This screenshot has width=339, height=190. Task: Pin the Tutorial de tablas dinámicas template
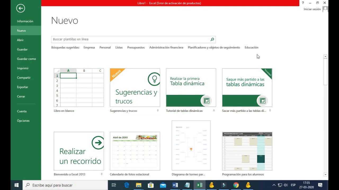214,111
